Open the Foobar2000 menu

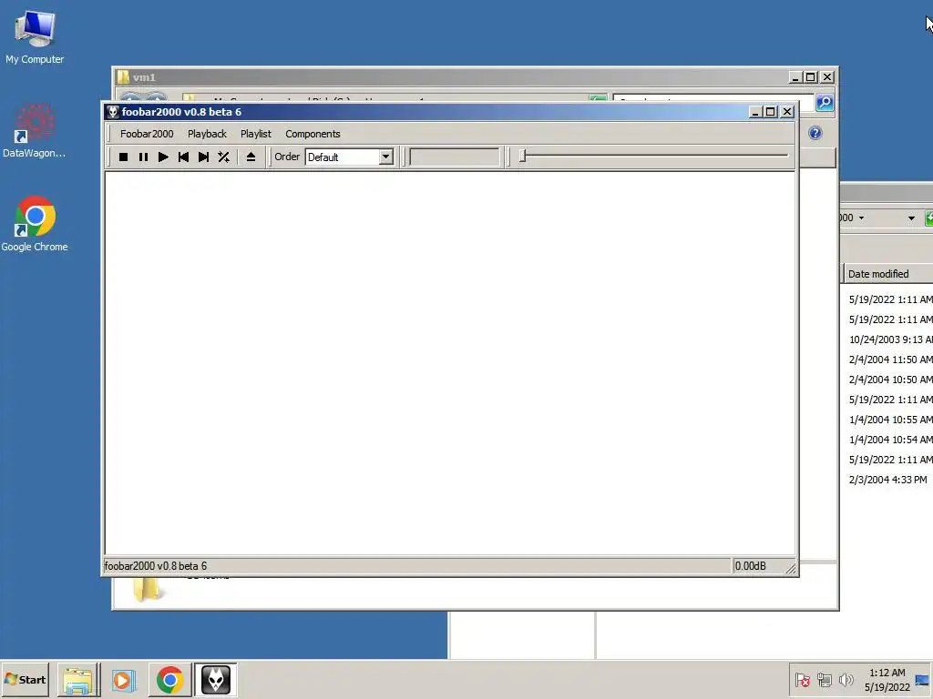pyautogui.click(x=147, y=134)
